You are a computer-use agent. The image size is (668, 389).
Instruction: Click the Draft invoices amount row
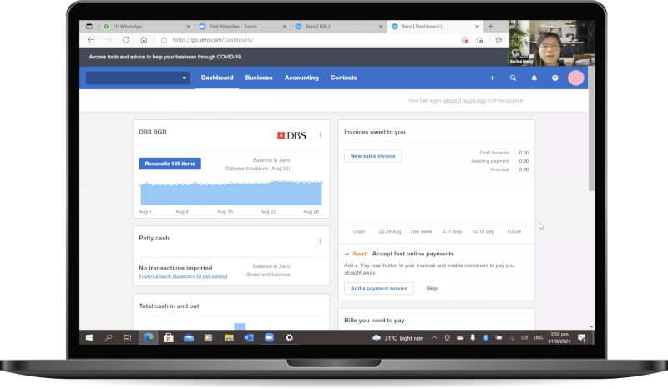504,153
